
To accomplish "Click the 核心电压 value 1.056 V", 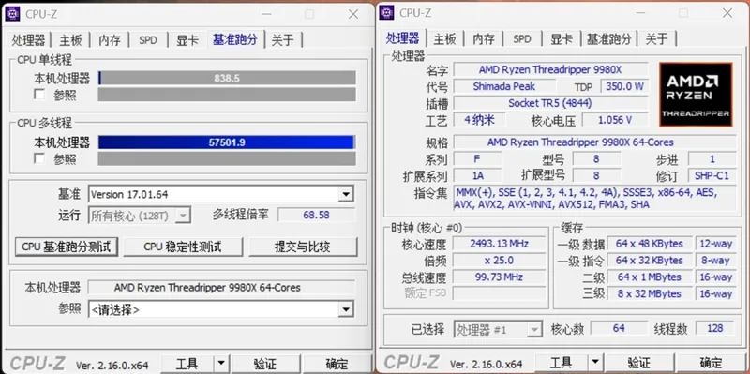I will [615, 120].
